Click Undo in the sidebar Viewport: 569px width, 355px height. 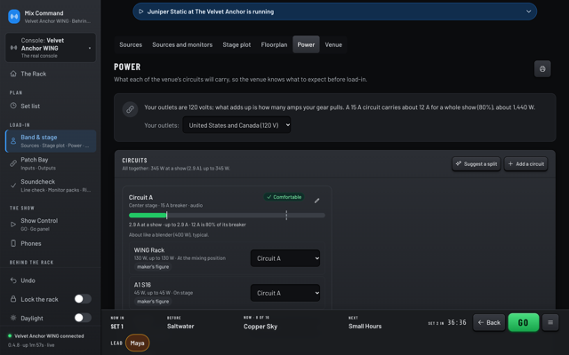pos(51,280)
